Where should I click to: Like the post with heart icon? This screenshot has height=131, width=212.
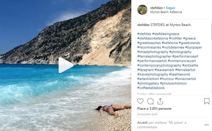(x=140, y=101)
